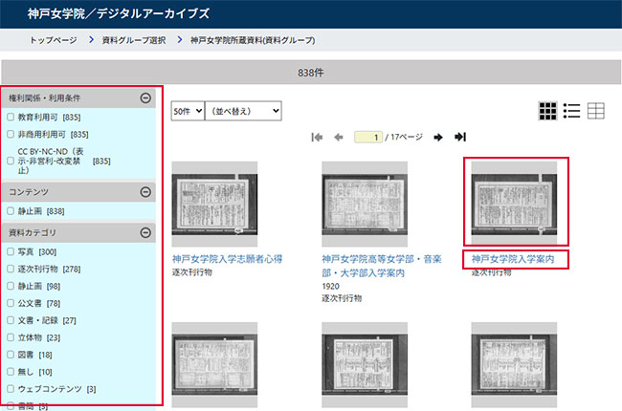Open thumbnail of 高等女学部・音楽部・大学部入学案内
This screenshot has width=622, height=411.
pos(365,205)
